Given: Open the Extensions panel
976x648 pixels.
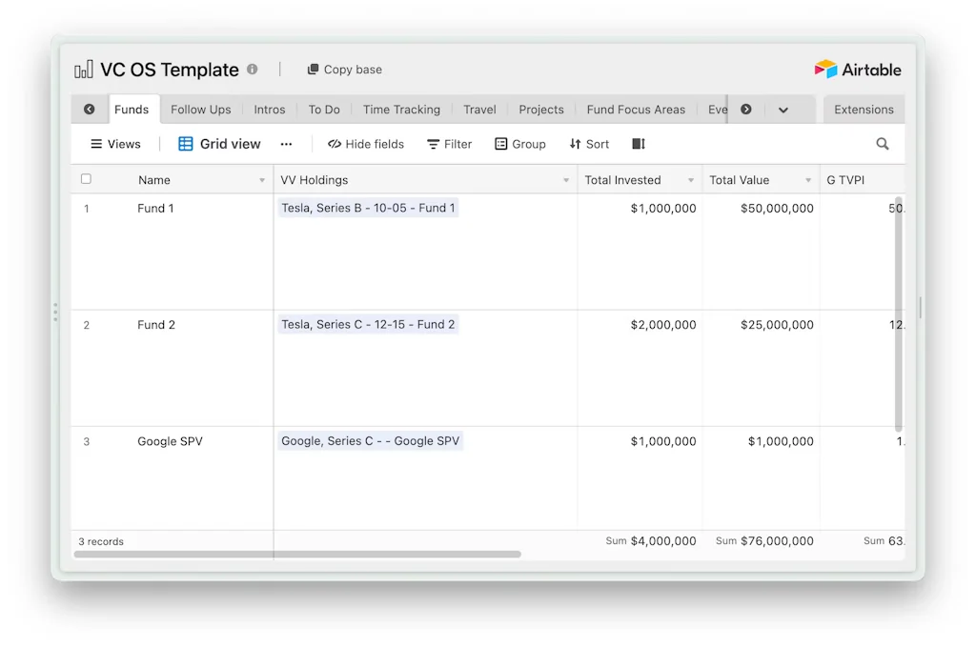Looking at the screenshot, I should point(864,109).
